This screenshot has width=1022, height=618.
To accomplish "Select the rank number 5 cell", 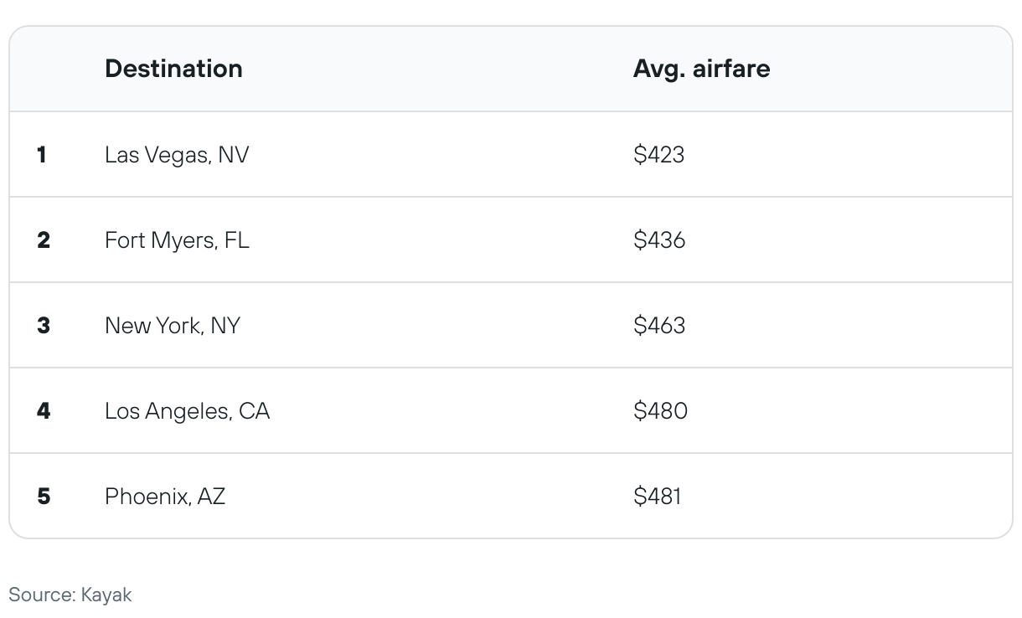I will click(x=44, y=497).
